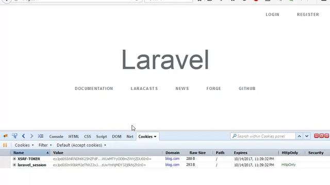Switch to the DOM tab
The height and width of the screenshot is (185, 330).
coord(117,137)
